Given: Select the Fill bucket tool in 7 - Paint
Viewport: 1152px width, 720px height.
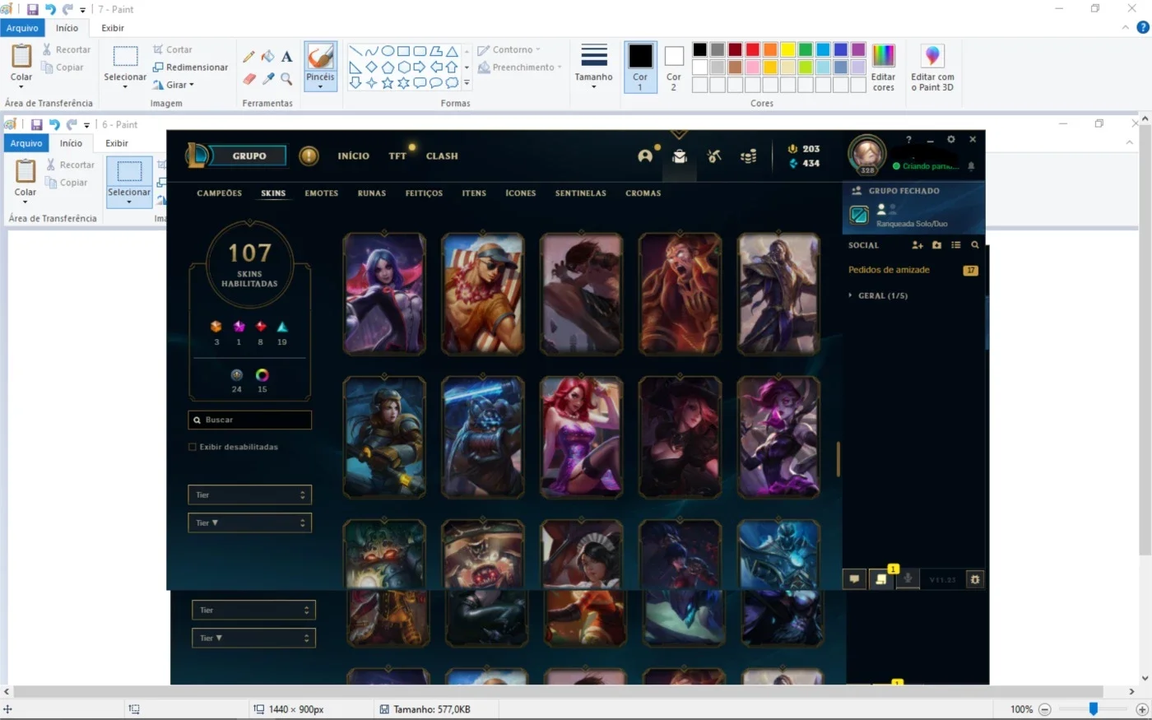Looking at the screenshot, I should (x=267, y=57).
